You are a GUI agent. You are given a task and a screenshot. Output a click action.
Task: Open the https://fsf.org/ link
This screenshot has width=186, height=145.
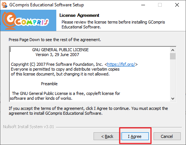pos(121,64)
